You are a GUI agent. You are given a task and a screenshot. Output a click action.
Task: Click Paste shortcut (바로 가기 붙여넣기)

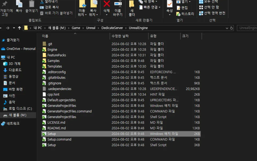[x=56, y=13]
